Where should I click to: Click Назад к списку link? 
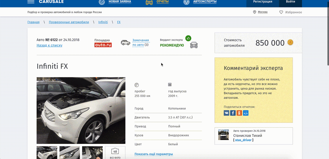[49, 45]
